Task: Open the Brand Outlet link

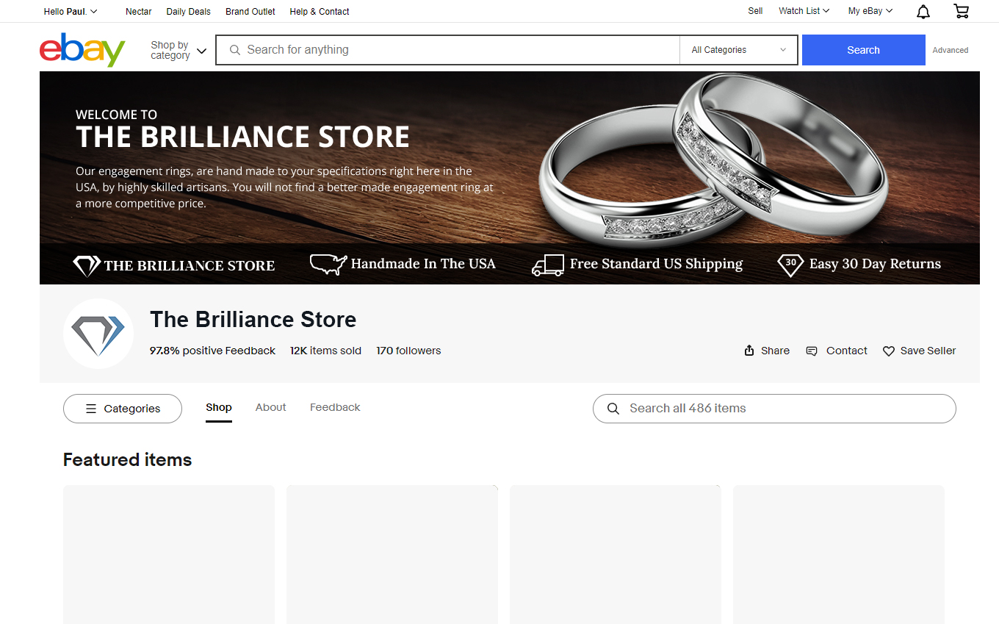Action: (x=250, y=11)
